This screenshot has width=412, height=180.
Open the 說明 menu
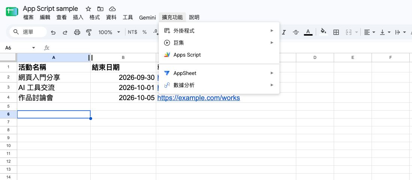pos(194,18)
